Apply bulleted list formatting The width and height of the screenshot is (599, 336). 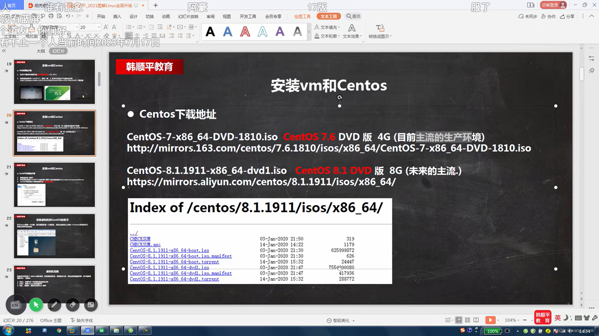pyautogui.click(x=129, y=27)
